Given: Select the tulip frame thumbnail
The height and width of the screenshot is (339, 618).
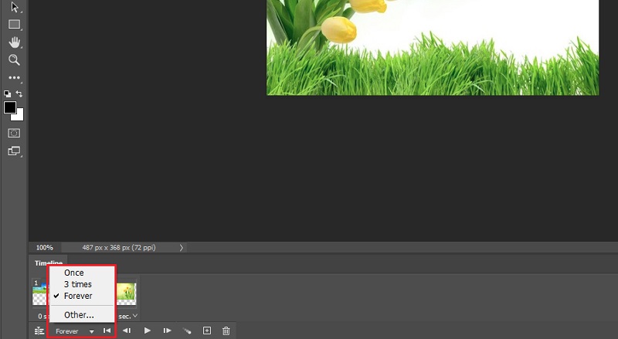Looking at the screenshot, I should tap(126, 293).
